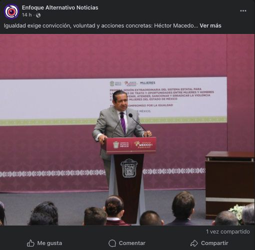View the 1 vez compartido share count
Viewport: 255px width, 250px height.
tap(228, 231)
